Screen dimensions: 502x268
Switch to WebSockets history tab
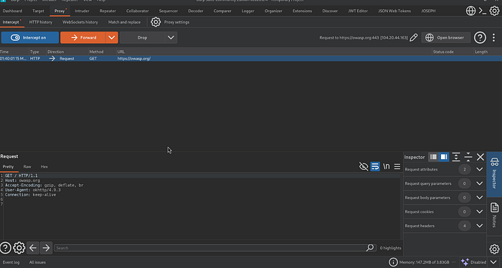tap(80, 22)
